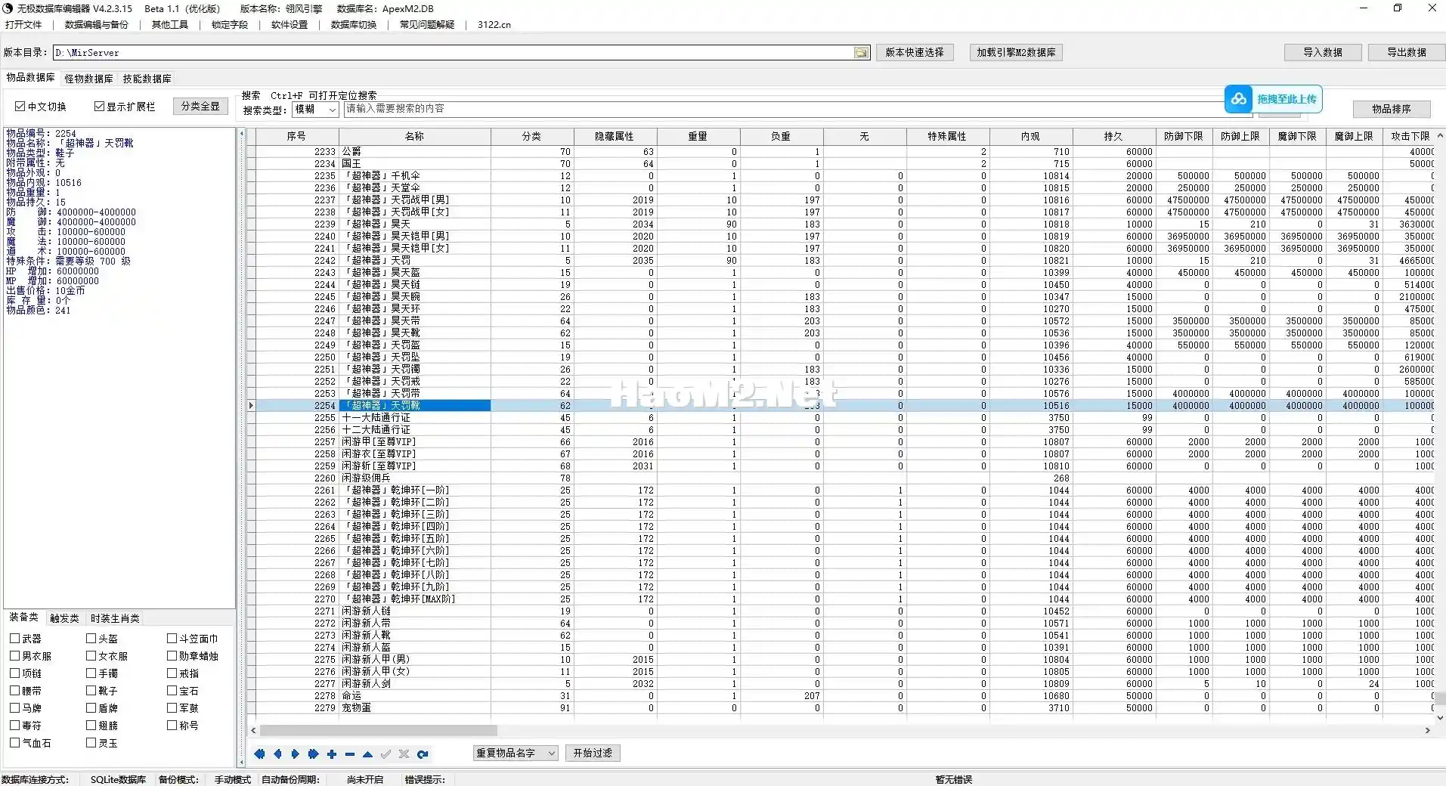Click the edit record triangle icon
The image size is (1446, 786).
tap(367, 754)
